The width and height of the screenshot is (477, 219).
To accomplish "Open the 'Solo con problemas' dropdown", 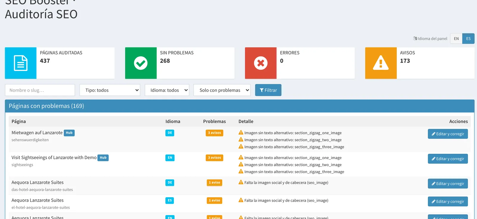I will click(222, 90).
